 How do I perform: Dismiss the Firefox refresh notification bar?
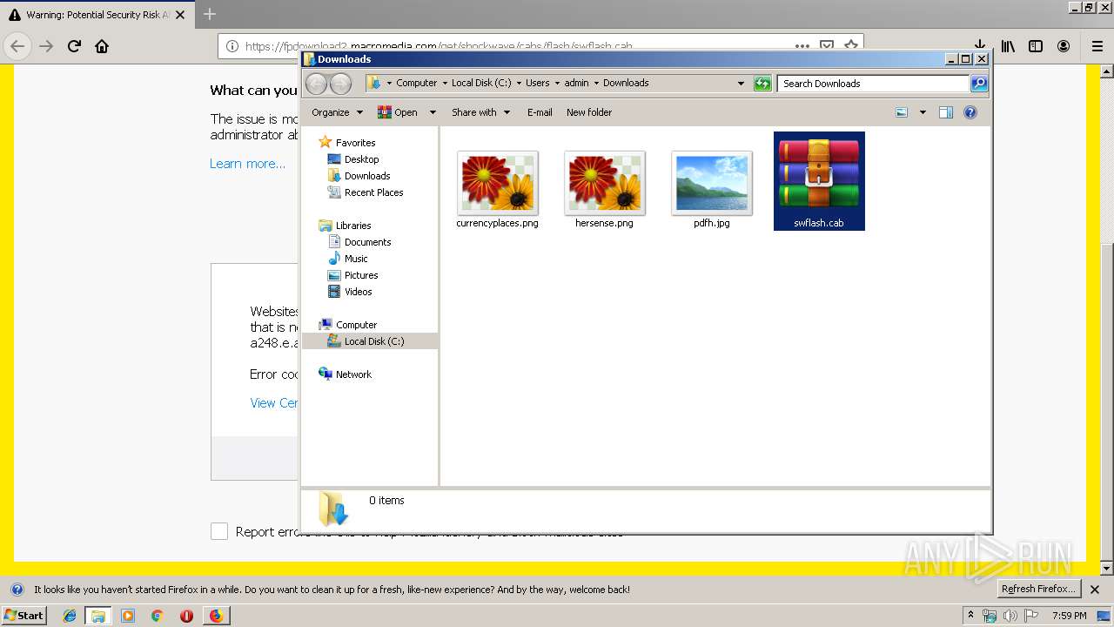pyautogui.click(x=1095, y=590)
